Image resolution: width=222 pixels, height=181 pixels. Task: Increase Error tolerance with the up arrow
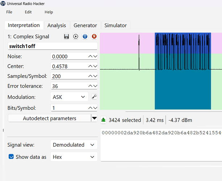(90, 86)
